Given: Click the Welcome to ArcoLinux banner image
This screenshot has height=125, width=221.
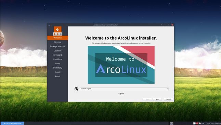Looking at the screenshot, I should point(121,65).
